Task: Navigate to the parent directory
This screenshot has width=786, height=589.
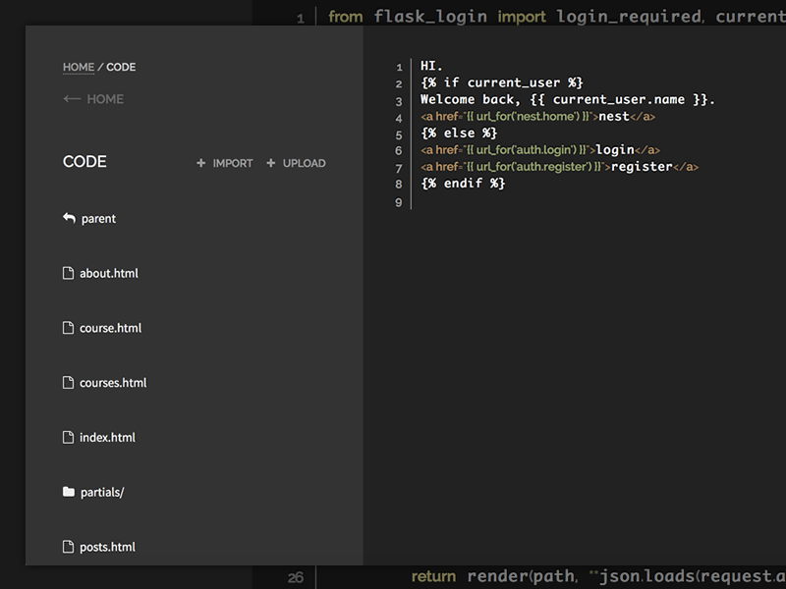Action: coord(98,218)
